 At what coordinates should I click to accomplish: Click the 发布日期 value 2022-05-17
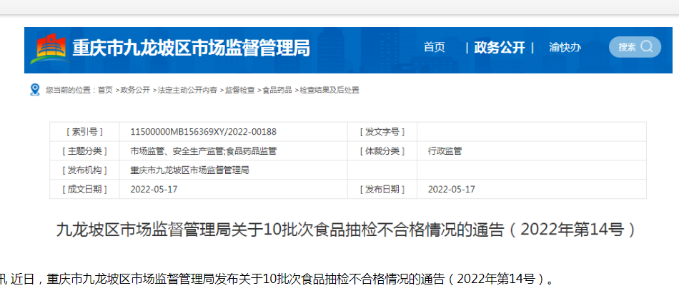[451, 190]
